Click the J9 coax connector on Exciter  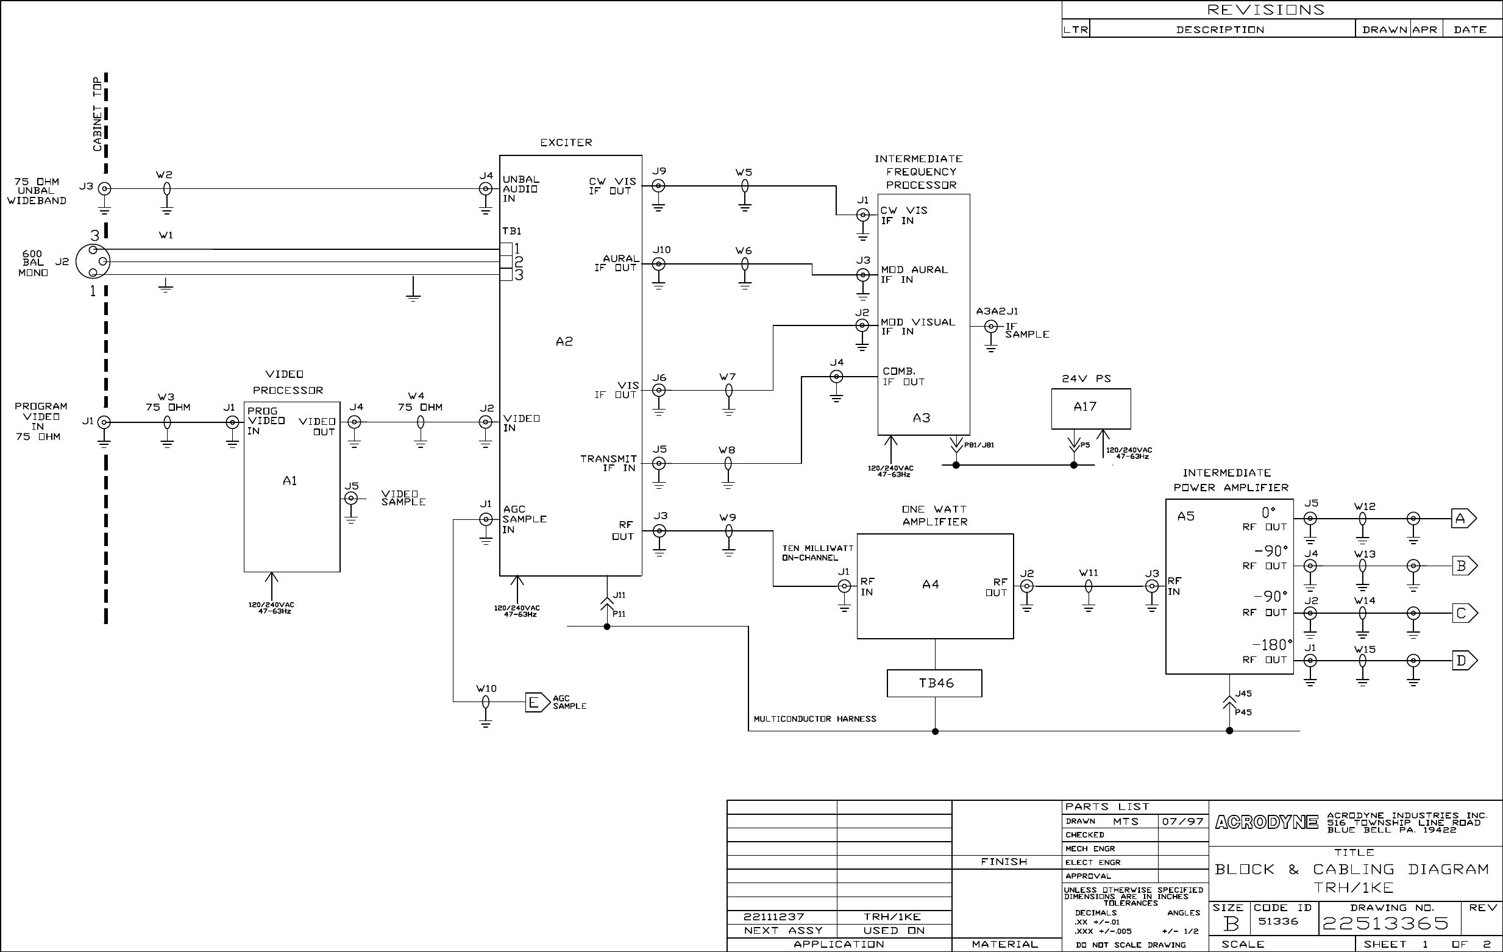pos(658,186)
